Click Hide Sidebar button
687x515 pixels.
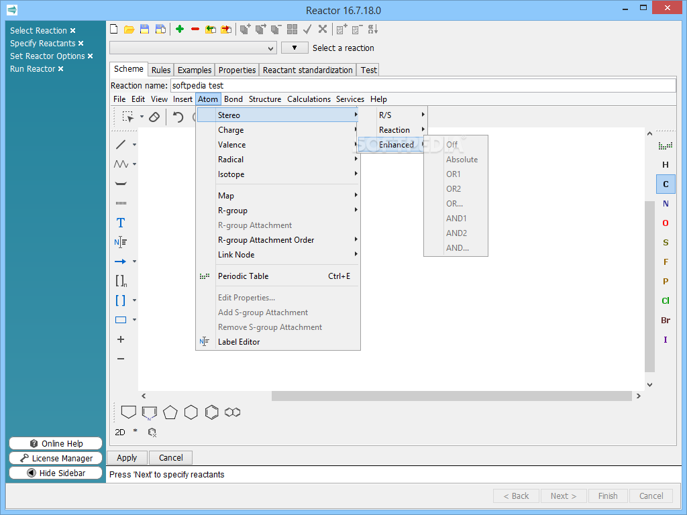tap(56, 473)
